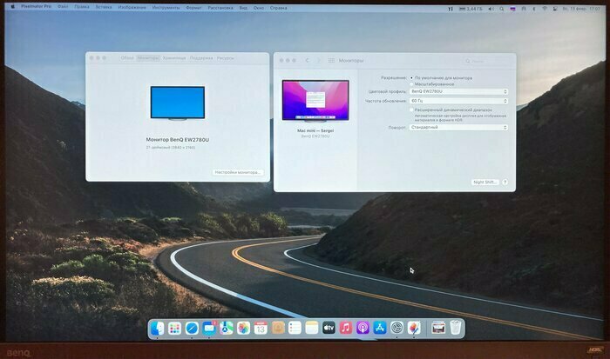The height and width of the screenshot is (359, 610).
Task: Launch the Apple TV app
Action: (x=329, y=329)
